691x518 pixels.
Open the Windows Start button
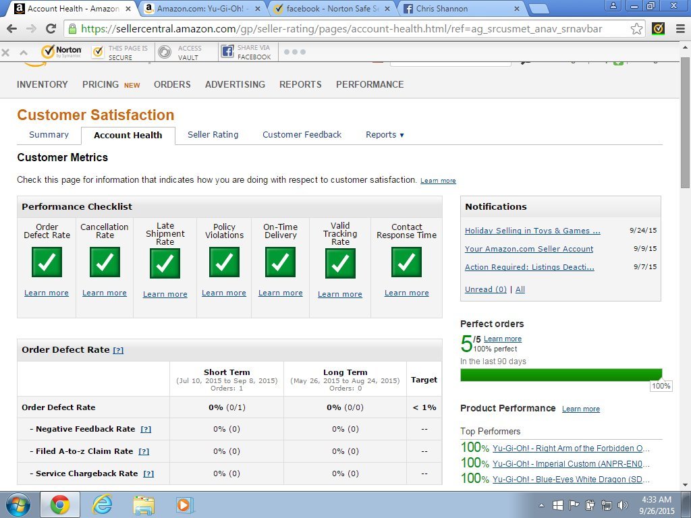(18, 505)
